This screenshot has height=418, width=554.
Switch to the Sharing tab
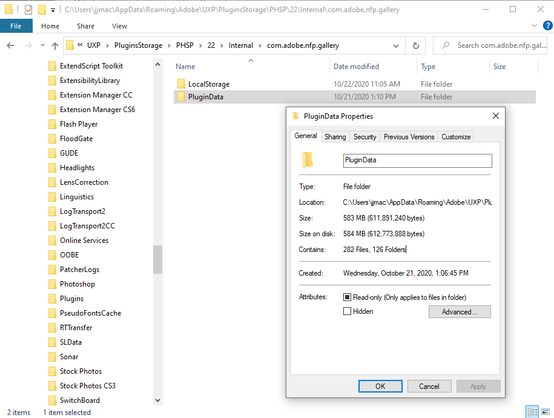pos(335,137)
